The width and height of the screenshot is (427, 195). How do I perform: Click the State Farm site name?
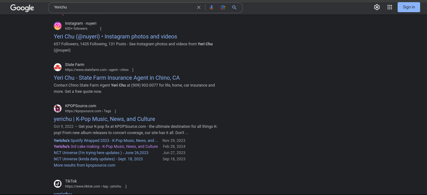click(x=75, y=65)
